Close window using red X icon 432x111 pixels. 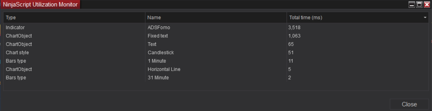[x=427, y=5]
